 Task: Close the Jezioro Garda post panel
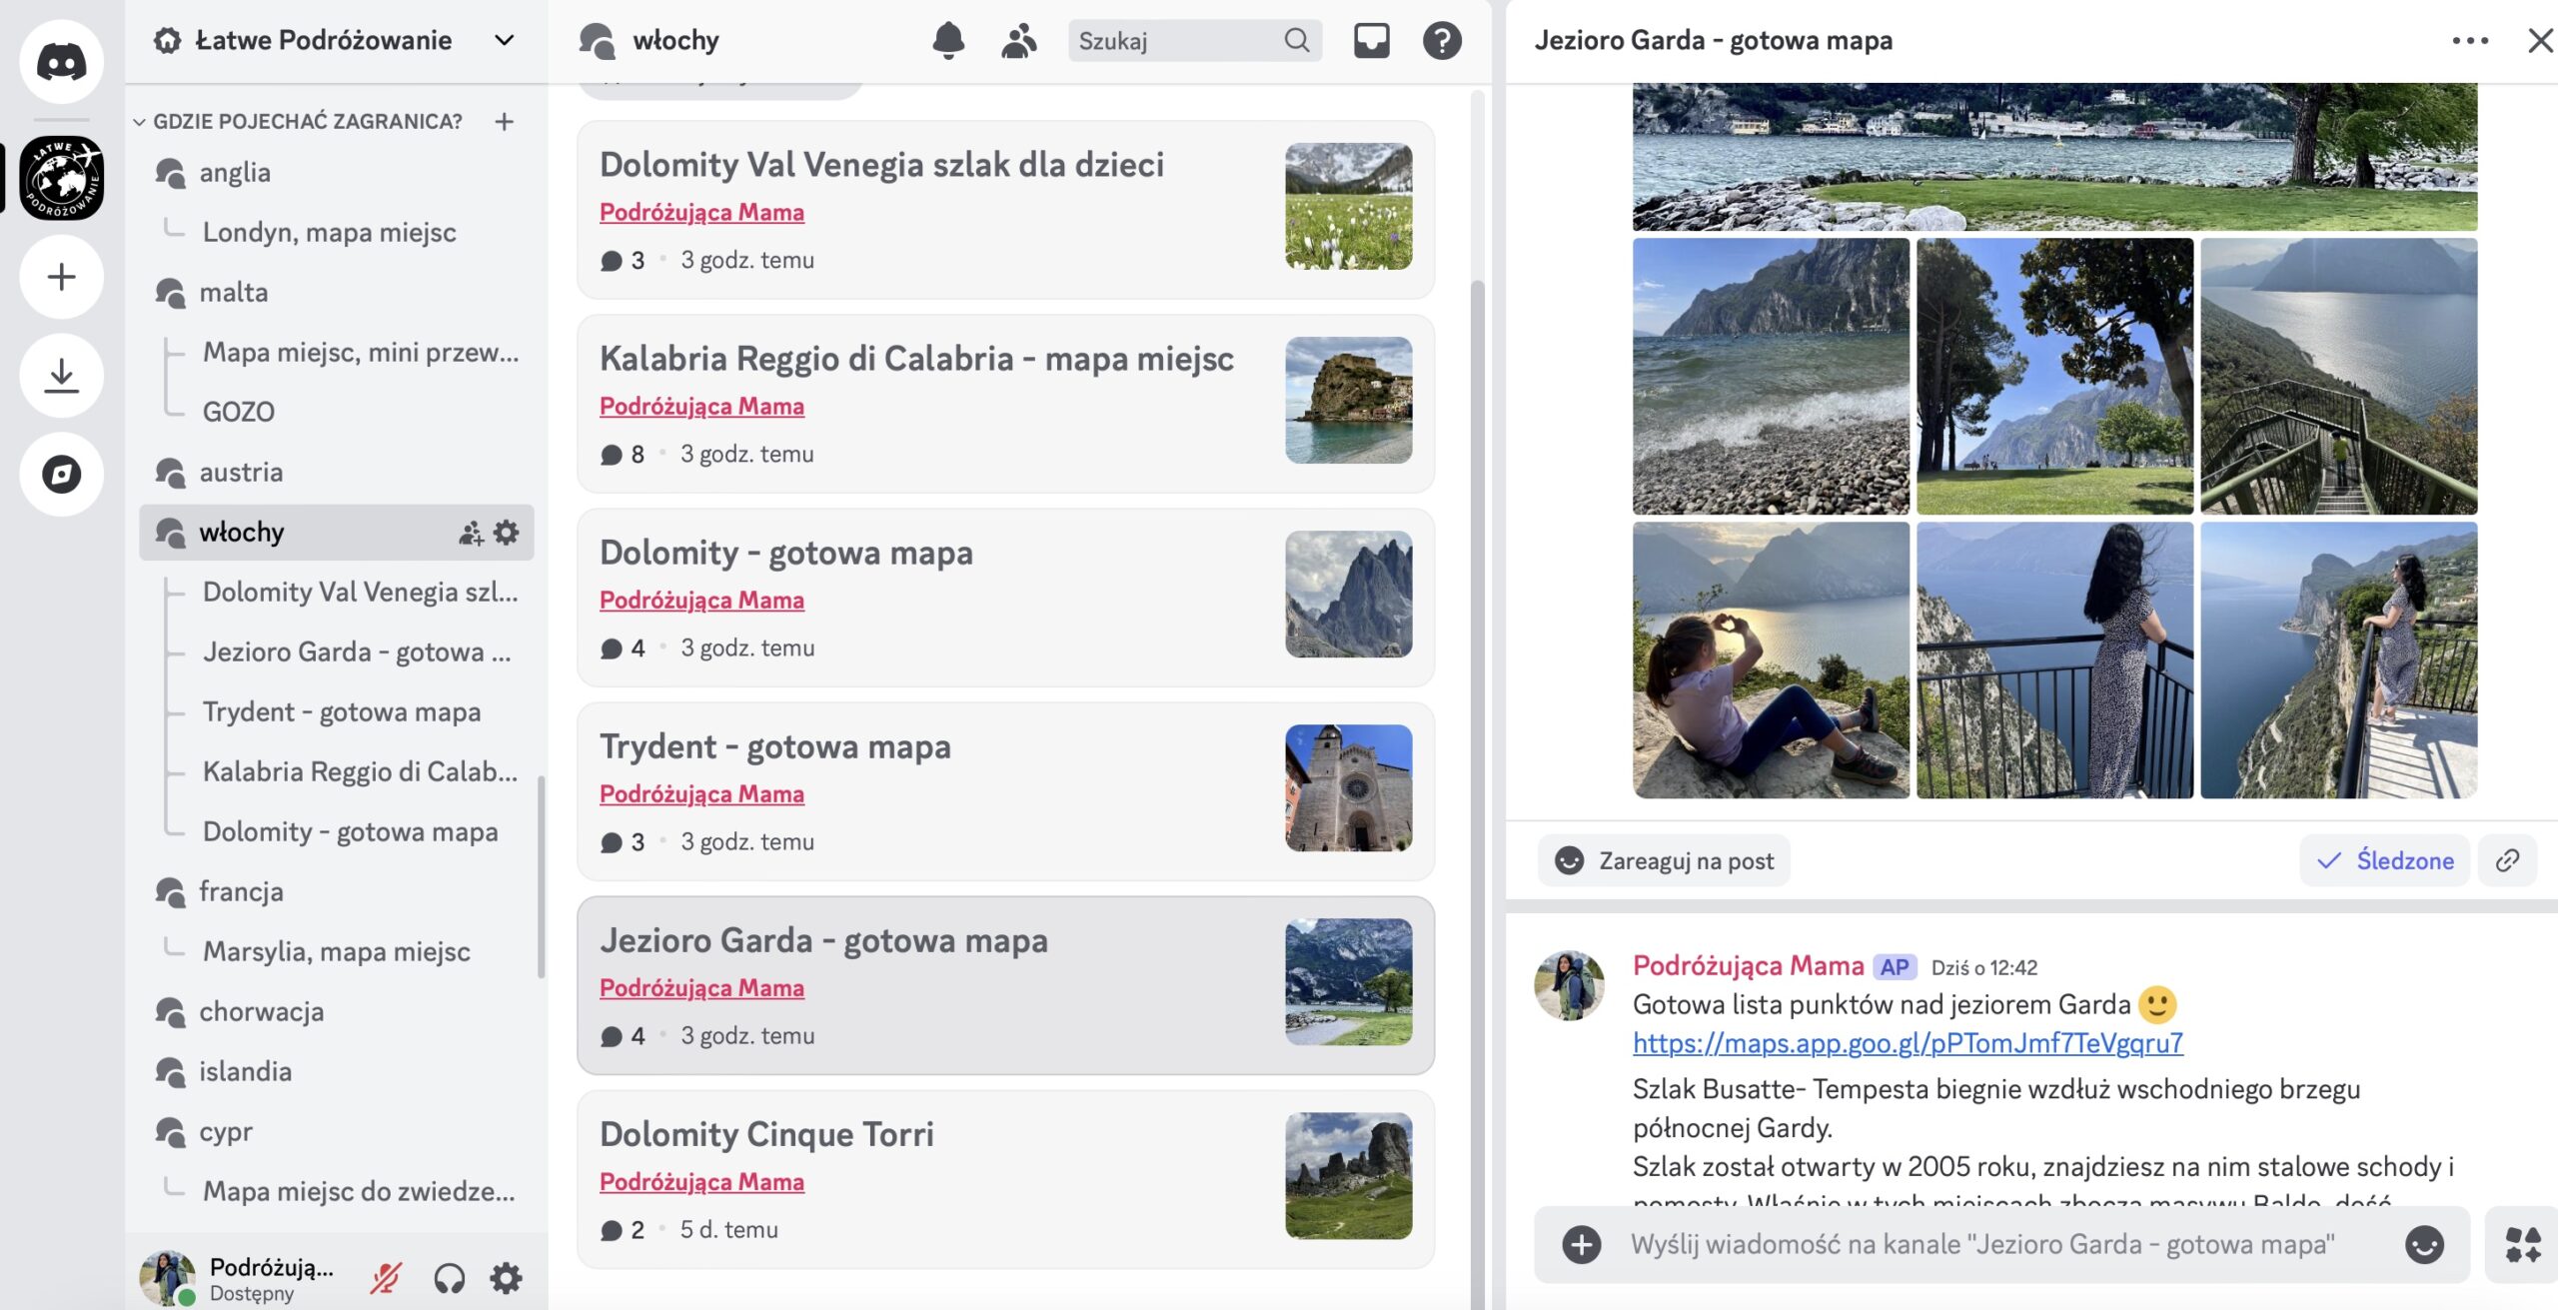2540,41
